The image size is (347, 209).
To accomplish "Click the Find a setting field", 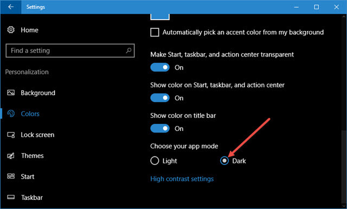I will click(70, 50).
